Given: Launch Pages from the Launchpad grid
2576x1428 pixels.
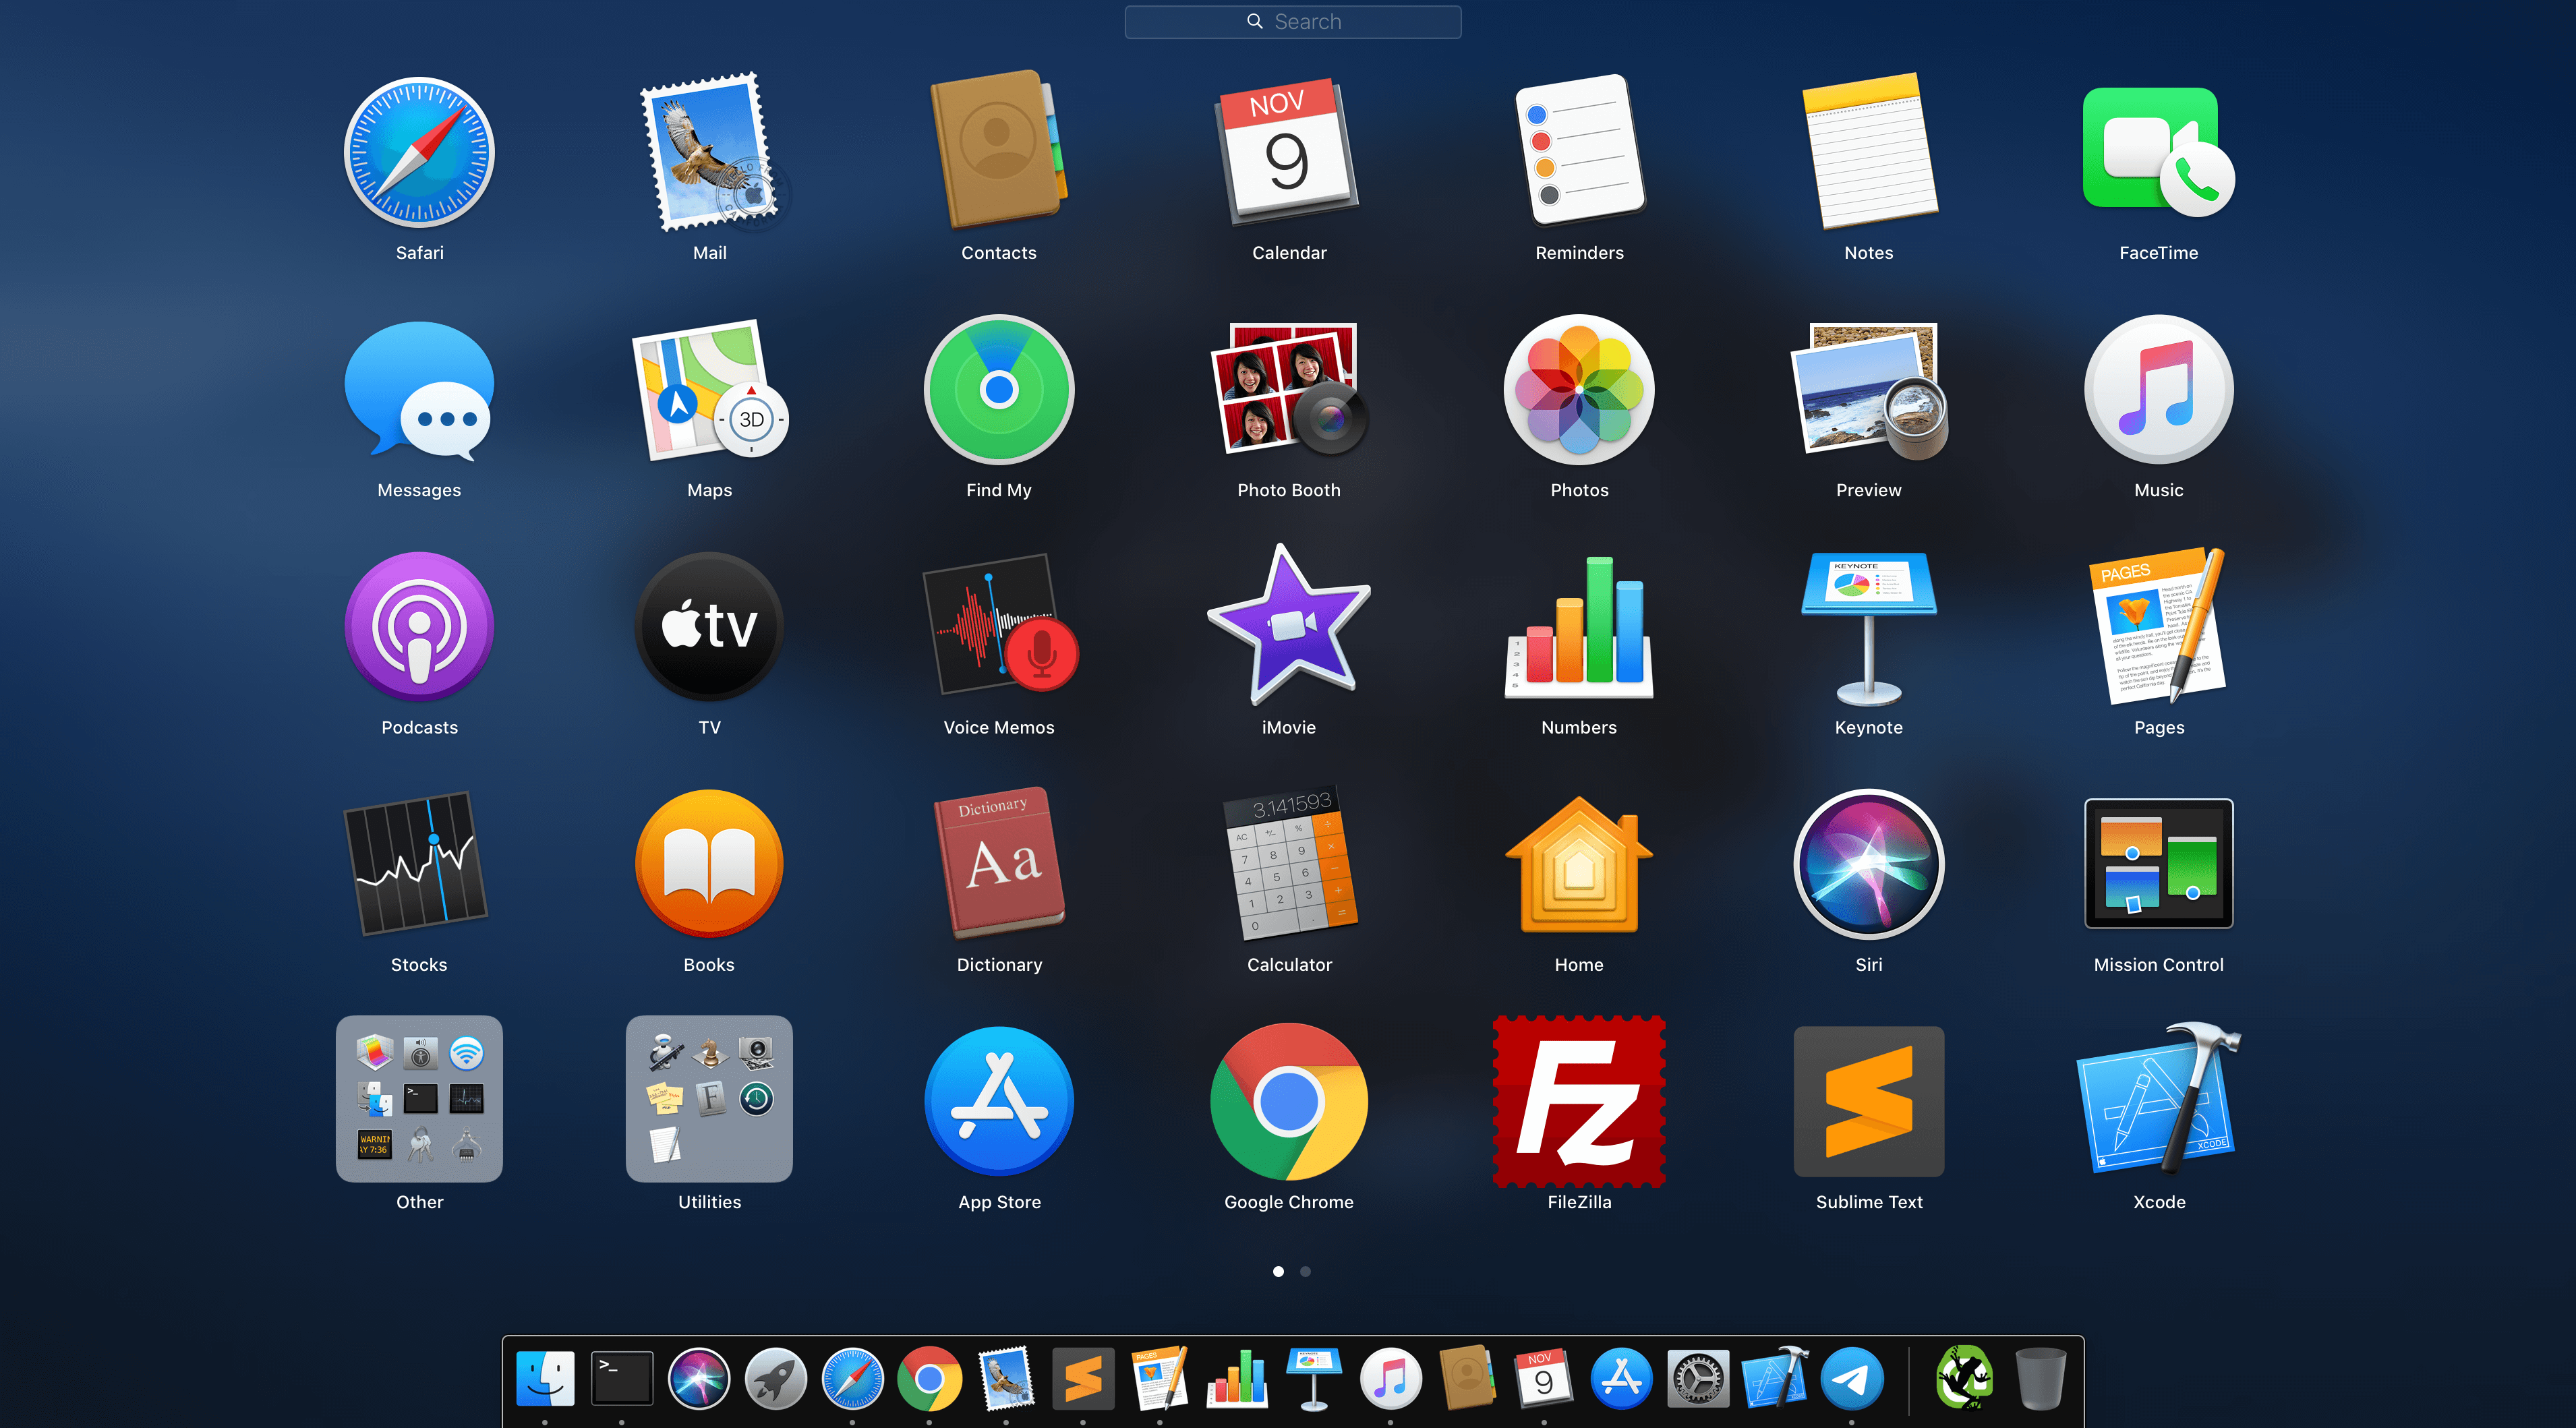Looking at the screenshot, I should click(x=2159, y=625).
